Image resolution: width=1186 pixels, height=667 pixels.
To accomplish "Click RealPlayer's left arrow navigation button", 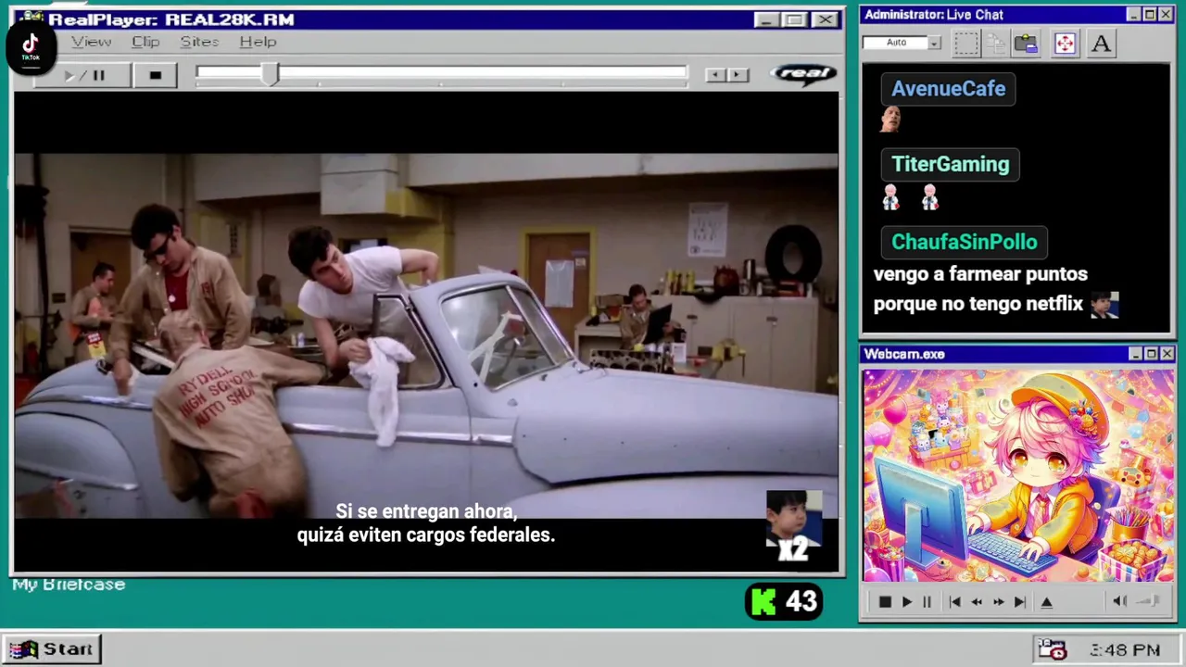I will [x=715, y=75].
